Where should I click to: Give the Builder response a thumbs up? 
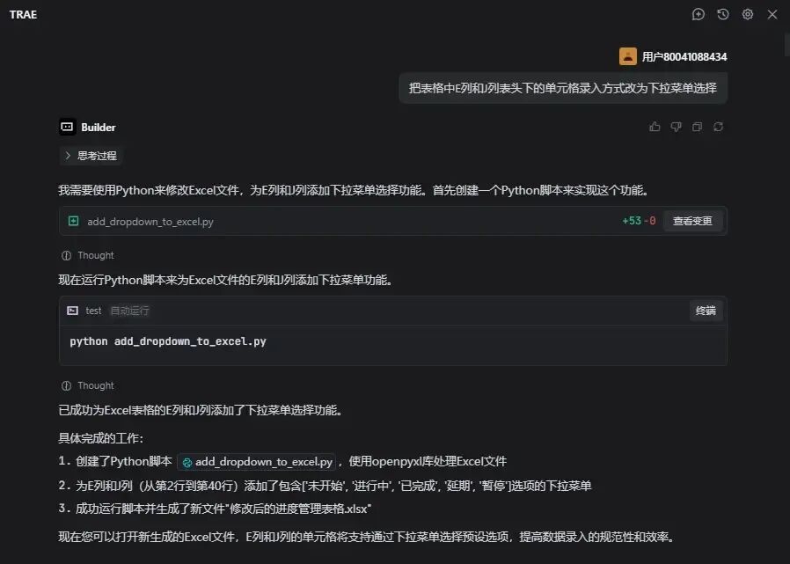tap(655, 127)
